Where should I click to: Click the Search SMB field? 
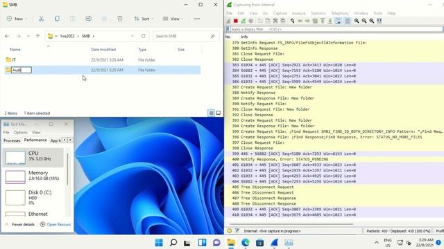pos(186,36)
